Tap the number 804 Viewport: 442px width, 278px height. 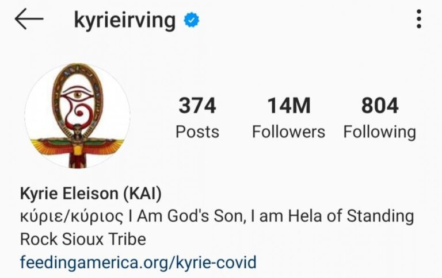pyautogui.click(x=380, y=106)
